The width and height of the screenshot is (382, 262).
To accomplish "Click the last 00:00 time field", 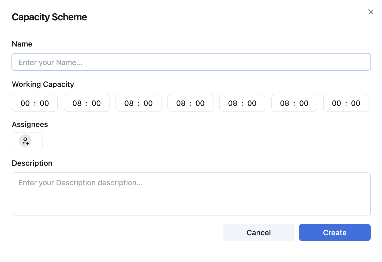I will [x=346, y=103].
